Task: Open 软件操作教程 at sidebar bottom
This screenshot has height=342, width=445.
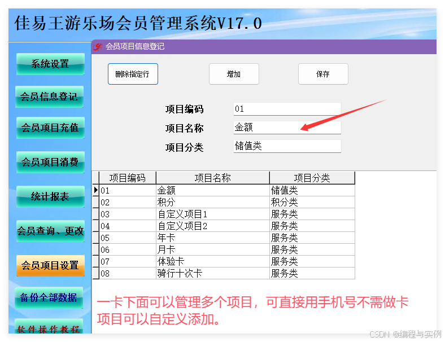Action: (x=49, y=327)
